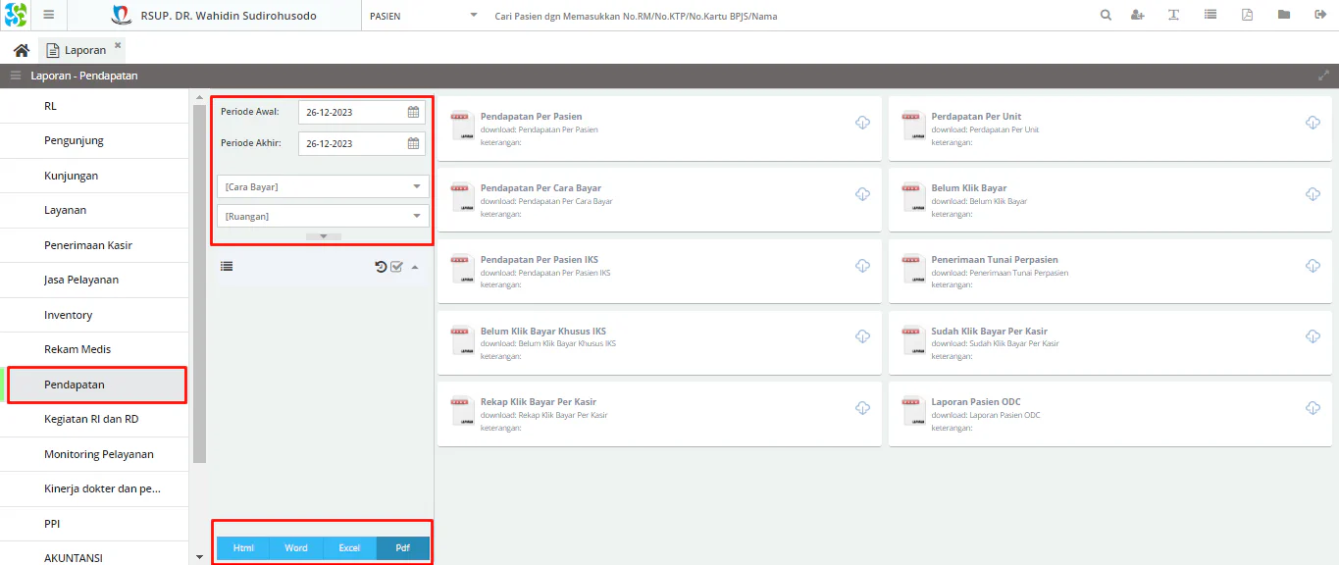Download the Pendapatan Per Pasien IKS report

[862, 266]
